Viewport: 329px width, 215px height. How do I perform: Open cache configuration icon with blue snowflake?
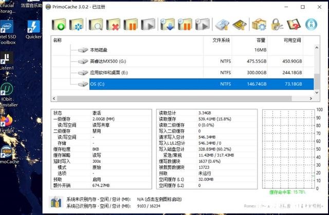[x=77, y=24]
